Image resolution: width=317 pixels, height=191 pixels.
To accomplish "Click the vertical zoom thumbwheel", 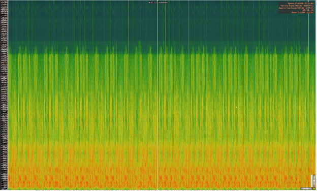I will [314, 180].
